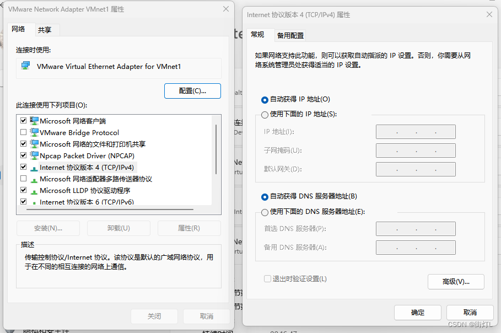Click the VMware Virtual Ethernet Adapter icon
The height and width of the screenshot is (333, 501).
tap(25, 66)
